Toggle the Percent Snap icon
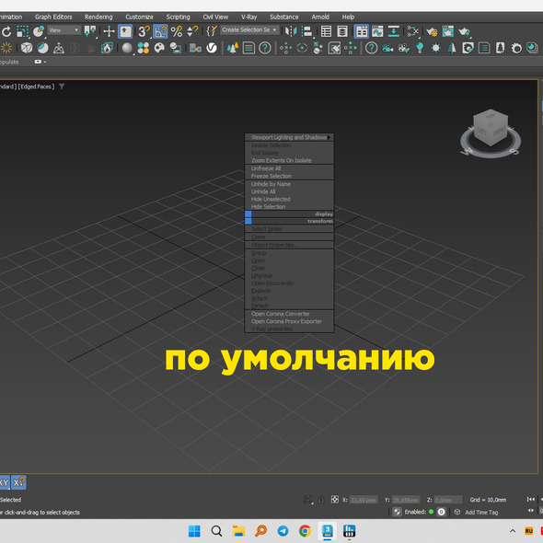 coord(177,31)
